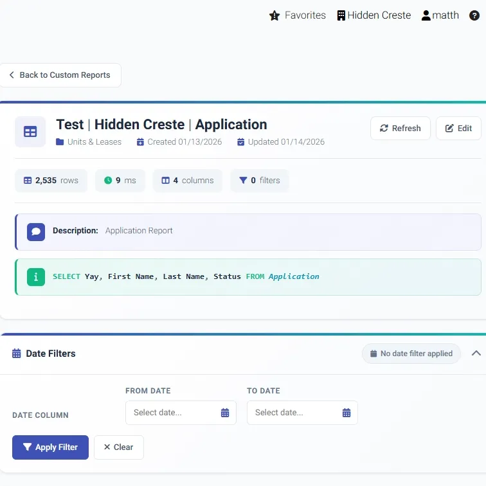Click the matth user profile icon
The image size is (486, 486).
coord(426,15)
